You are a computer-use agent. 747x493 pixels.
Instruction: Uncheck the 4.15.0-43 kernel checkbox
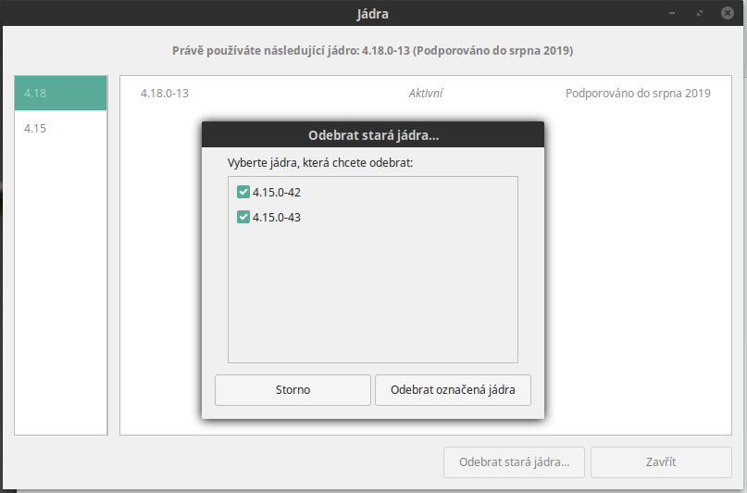pos(243,218)
